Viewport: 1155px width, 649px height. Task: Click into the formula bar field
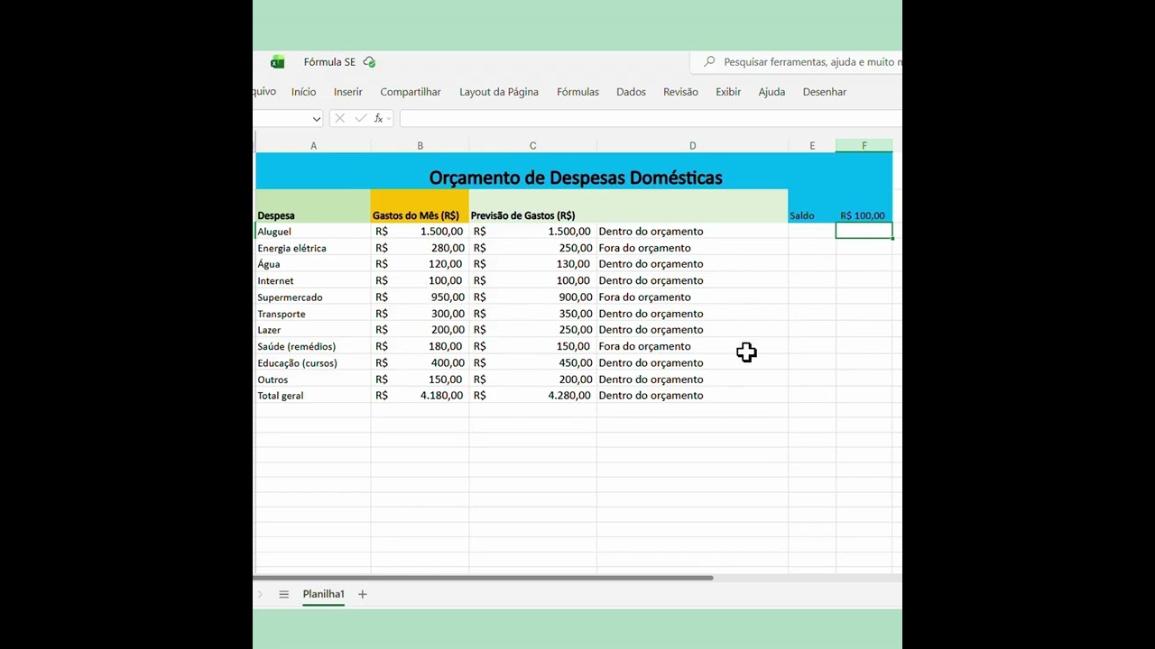tap(650, 118)
